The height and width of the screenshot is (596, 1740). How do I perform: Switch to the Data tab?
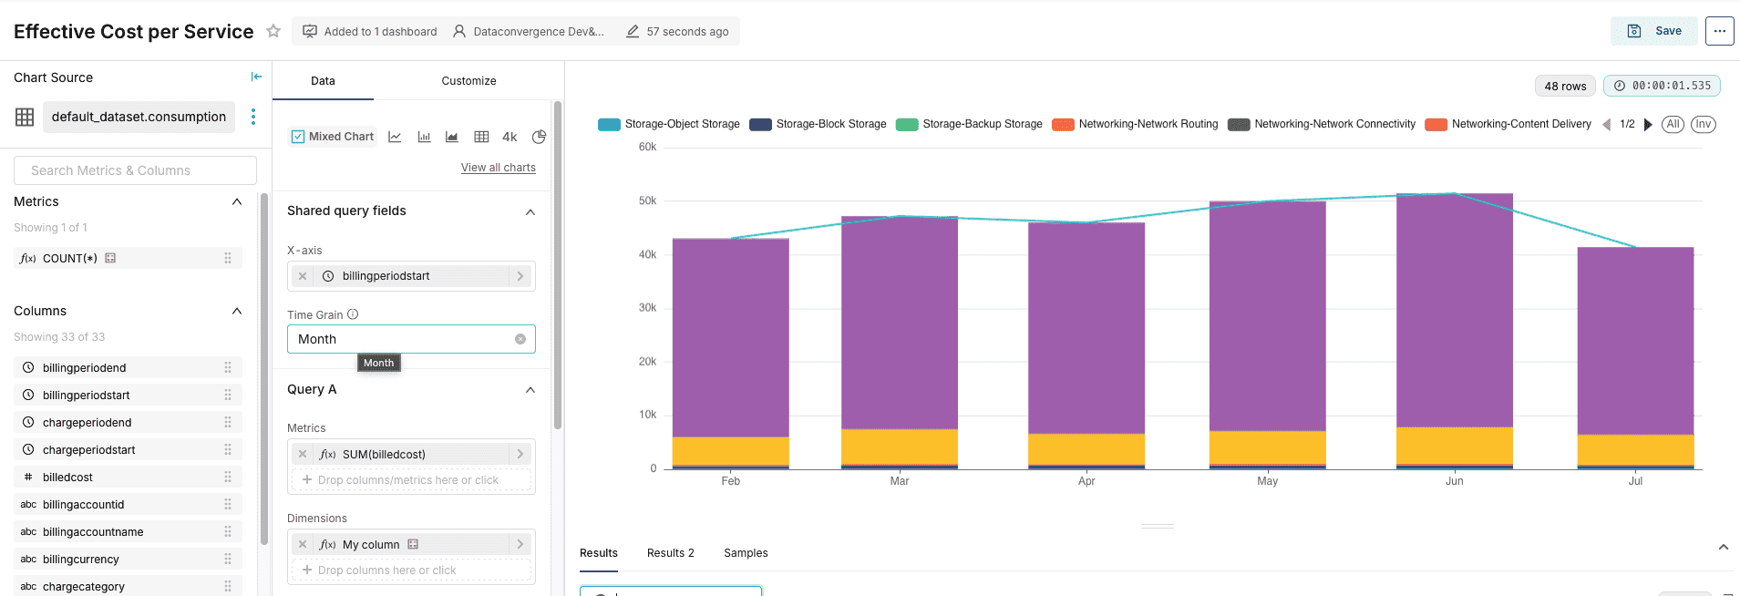pos(323,81)
